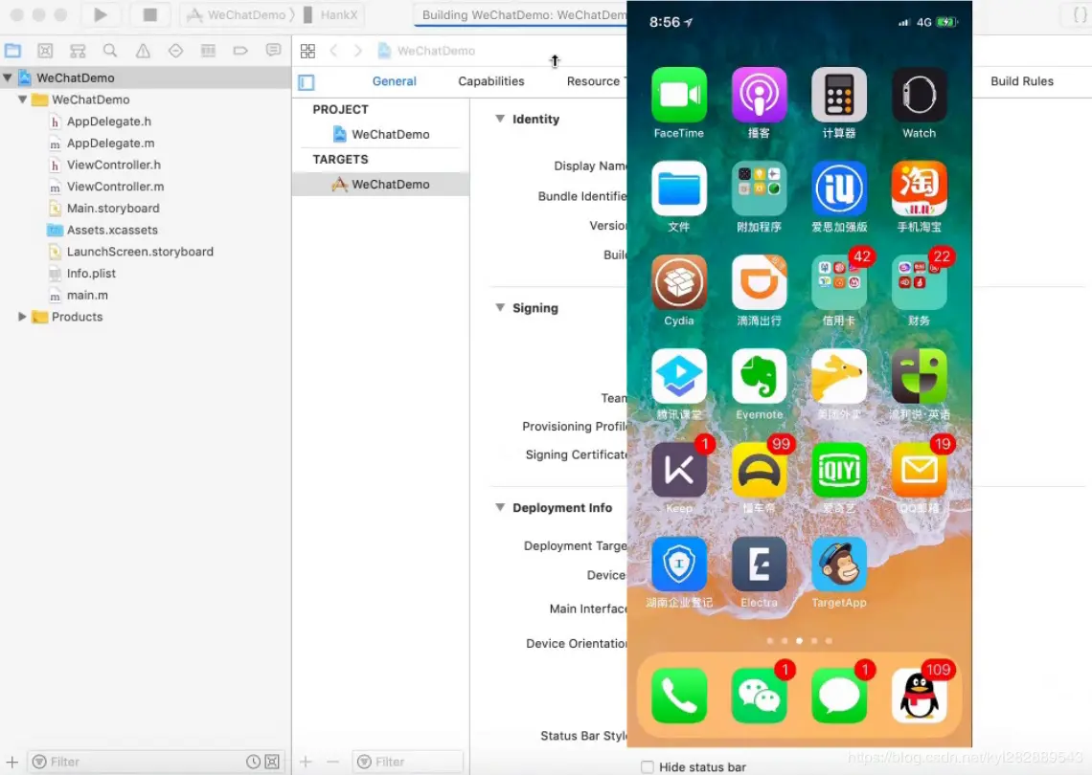Open the test navigator diamond icon
Image resolution: width=1092 pixels, height=775 pixels.
click(175, 50)
